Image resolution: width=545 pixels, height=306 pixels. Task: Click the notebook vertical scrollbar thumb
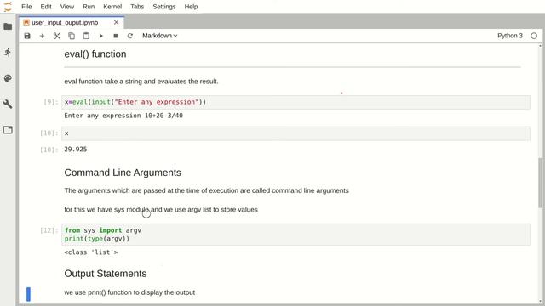click(x=540, y=183)
